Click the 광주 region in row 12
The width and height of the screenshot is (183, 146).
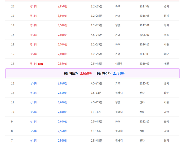(166, 93)
